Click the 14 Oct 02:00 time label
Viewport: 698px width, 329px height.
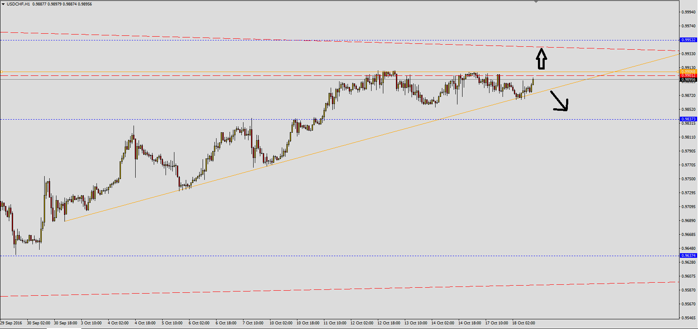point(443,323)
